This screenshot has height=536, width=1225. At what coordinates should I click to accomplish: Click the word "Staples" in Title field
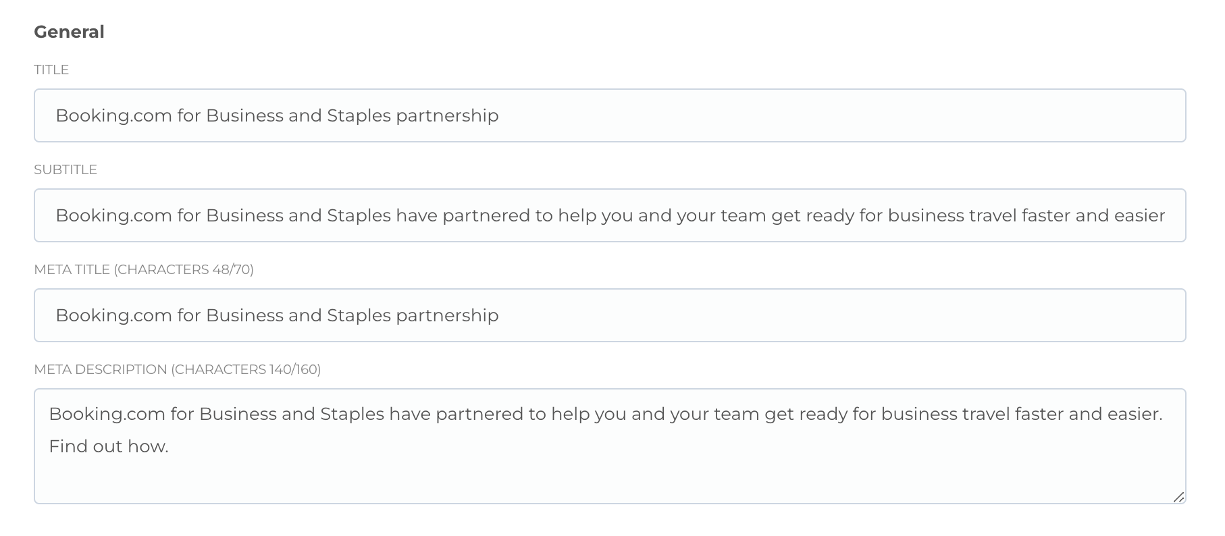tap(359, 115)
